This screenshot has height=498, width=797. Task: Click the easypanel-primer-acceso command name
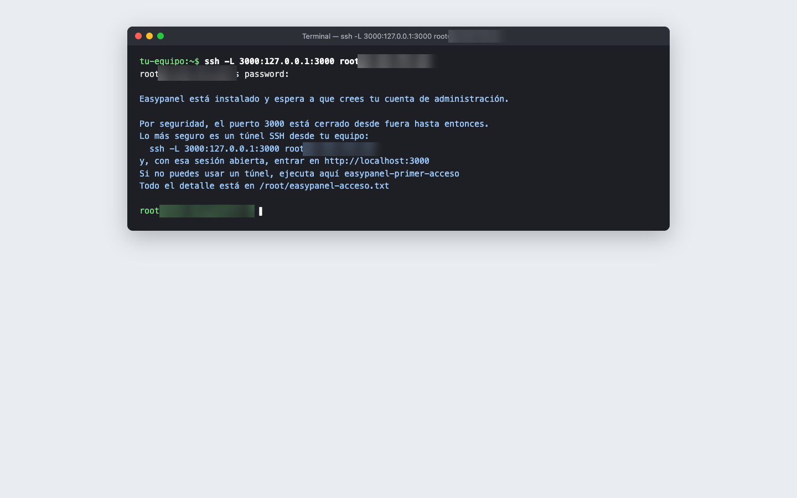[402, 174]
